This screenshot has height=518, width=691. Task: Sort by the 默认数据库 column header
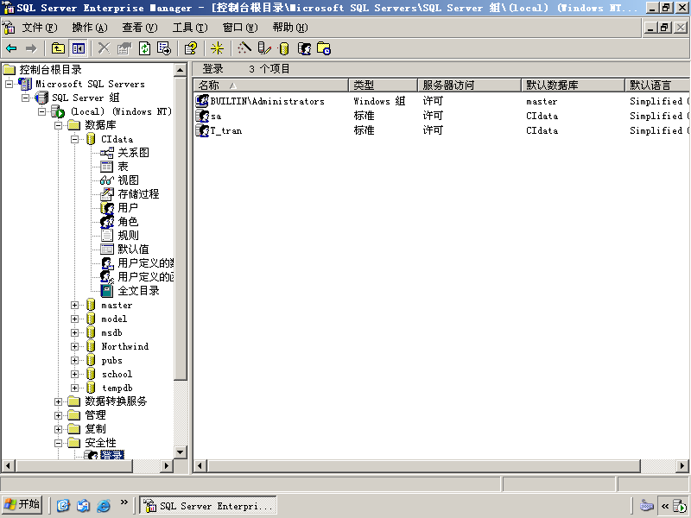(573, 85)
